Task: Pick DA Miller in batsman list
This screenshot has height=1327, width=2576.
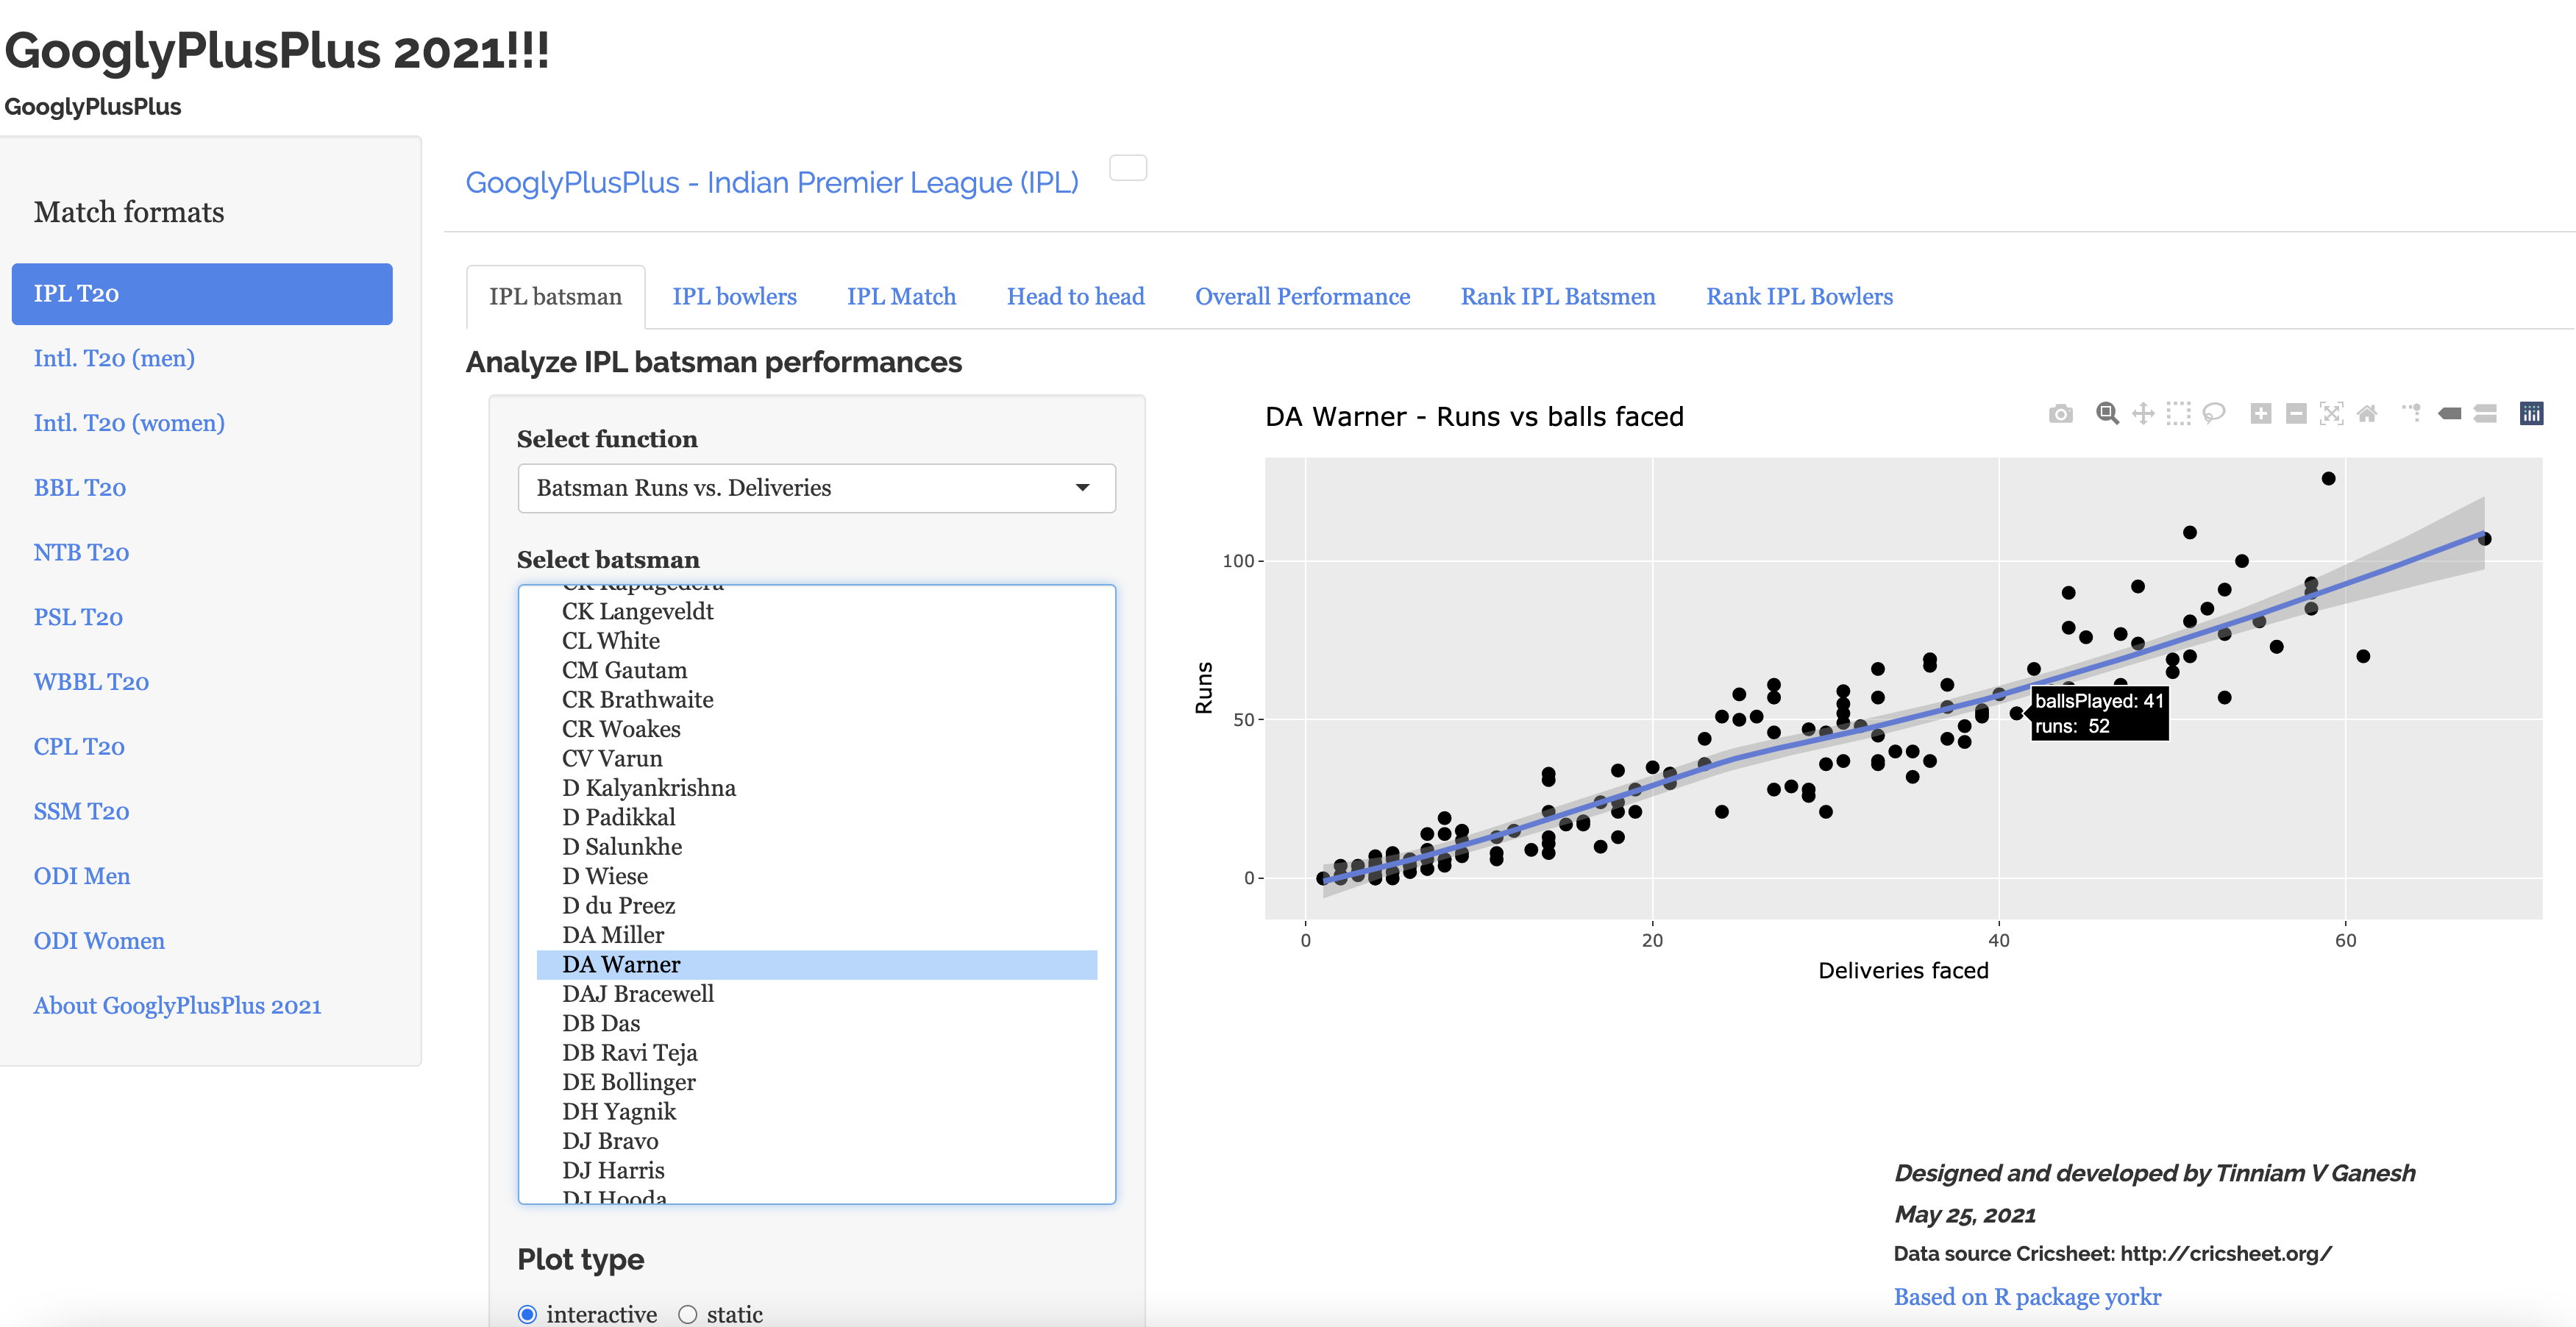Action: tap(612, 935)
